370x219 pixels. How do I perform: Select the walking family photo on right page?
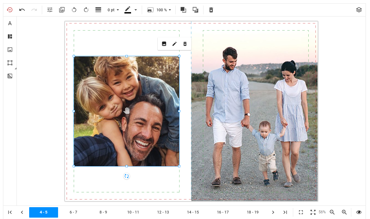254,111
